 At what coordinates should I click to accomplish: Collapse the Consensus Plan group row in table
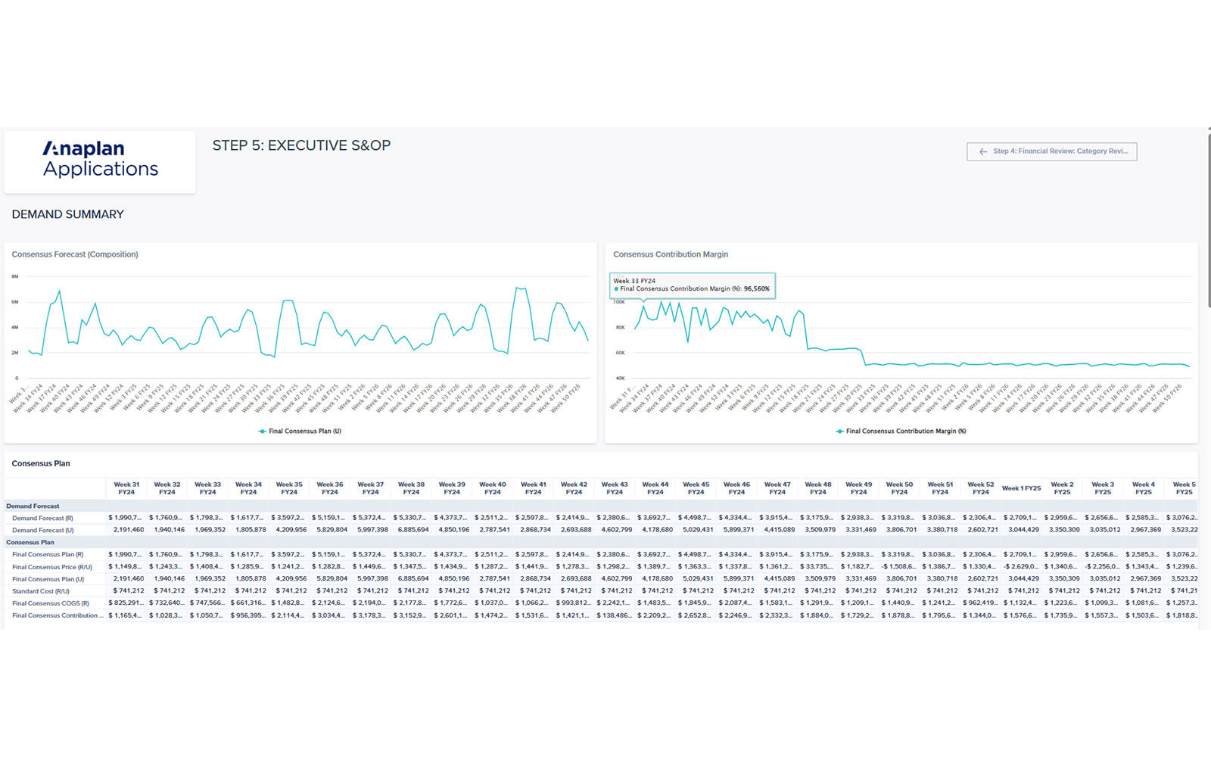pos(30,542)
